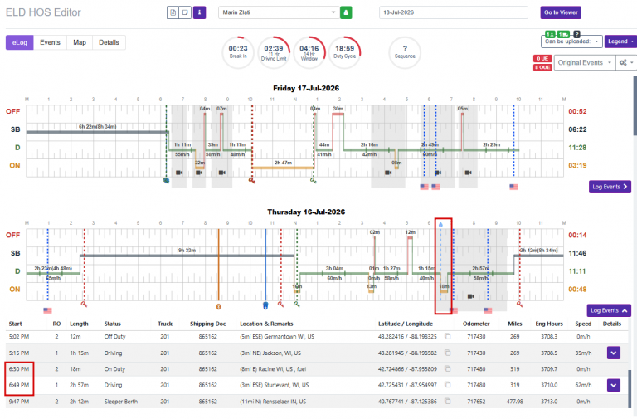Click the green key marker below Thursday's noon line
637x419 pixels.
[297, 304]
